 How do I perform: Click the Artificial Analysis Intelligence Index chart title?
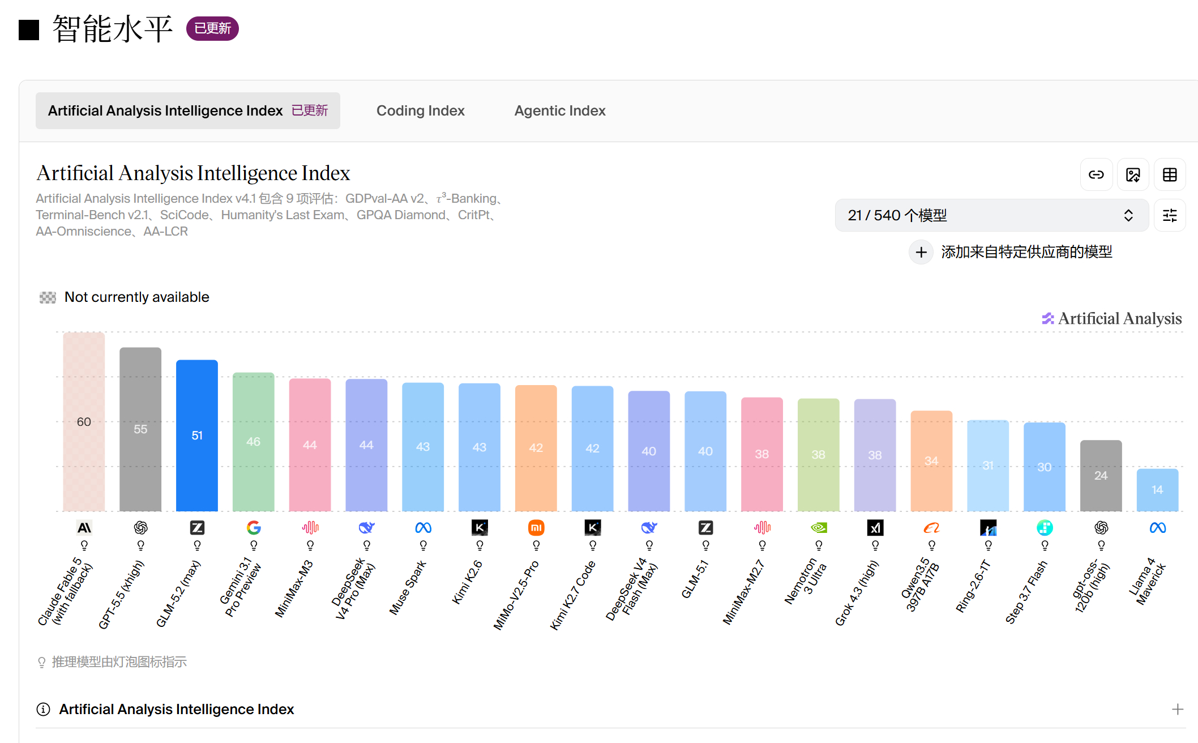point(194,173)
